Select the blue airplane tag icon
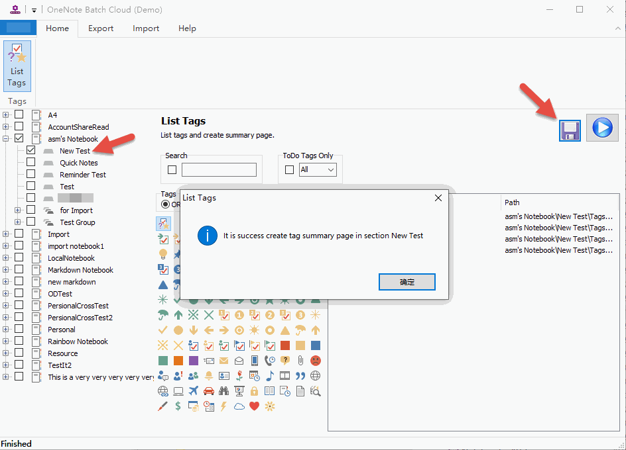Viewport: 626px width, 450px height. (x=193, y=391)
